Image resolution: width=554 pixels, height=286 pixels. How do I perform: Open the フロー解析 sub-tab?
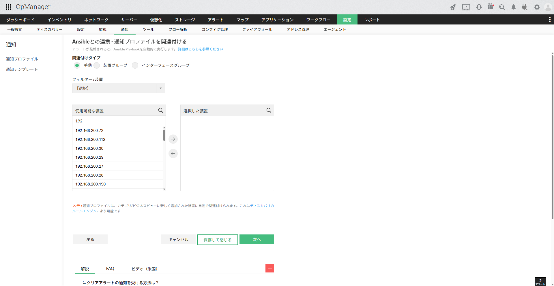178,29
